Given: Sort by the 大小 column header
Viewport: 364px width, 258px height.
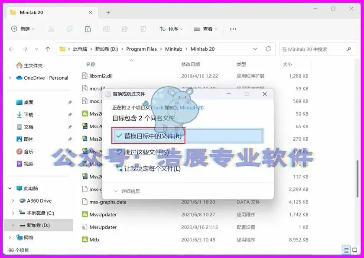Looking at the screenshot, I should tap(287, 64).
